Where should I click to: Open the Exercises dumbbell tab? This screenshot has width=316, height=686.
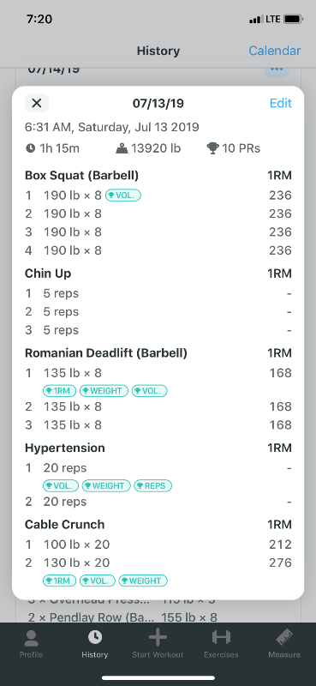point(221,638)
